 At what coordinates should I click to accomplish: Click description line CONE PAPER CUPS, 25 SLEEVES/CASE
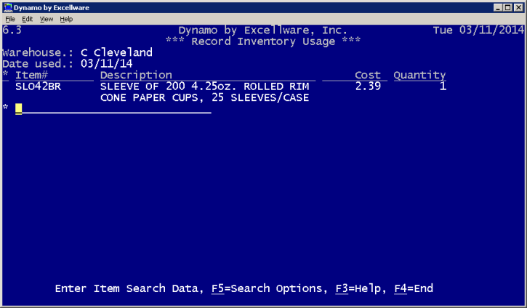pos(205,98)
